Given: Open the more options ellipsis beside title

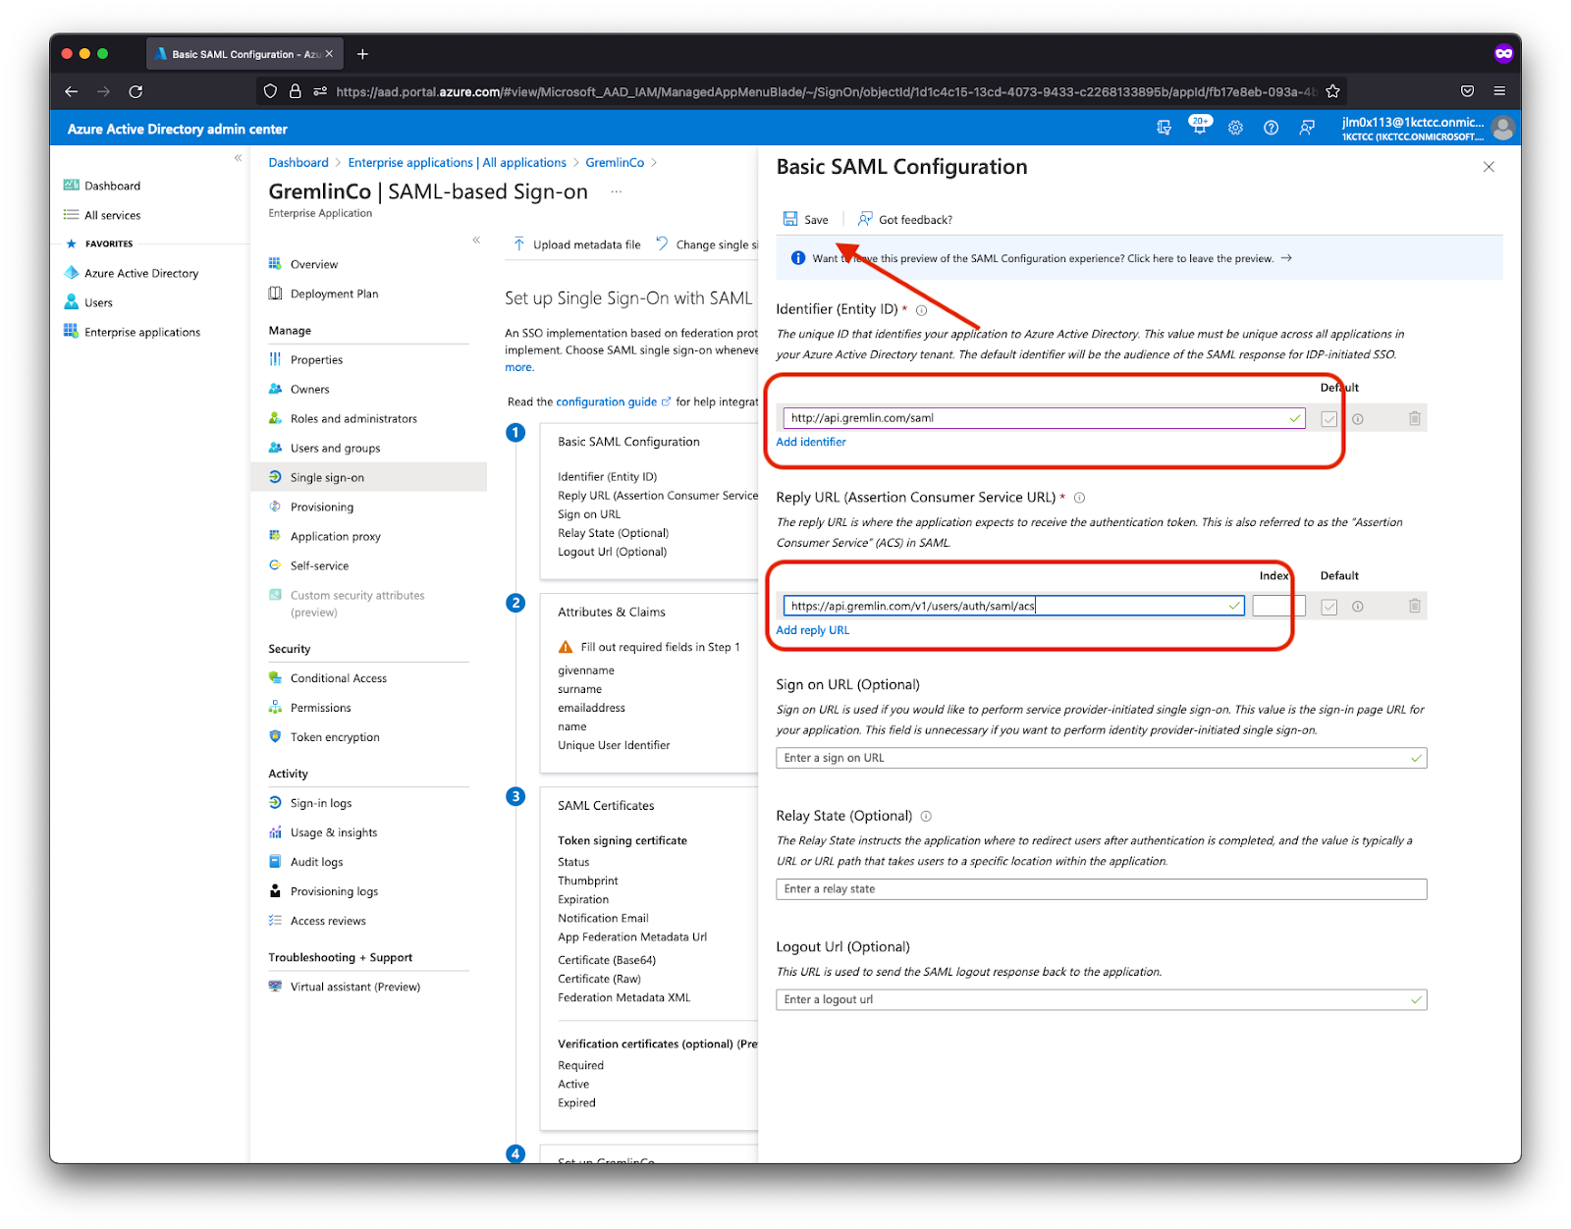Looking at the screenshot, I should [x=616, y=191].
